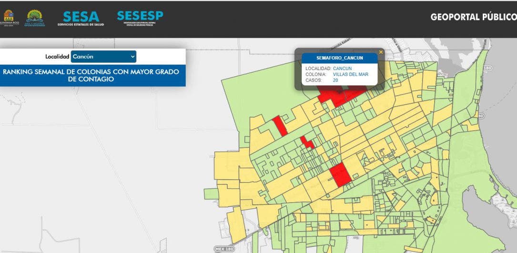Click the casos value 20 in popup

[x=335, y=80]
